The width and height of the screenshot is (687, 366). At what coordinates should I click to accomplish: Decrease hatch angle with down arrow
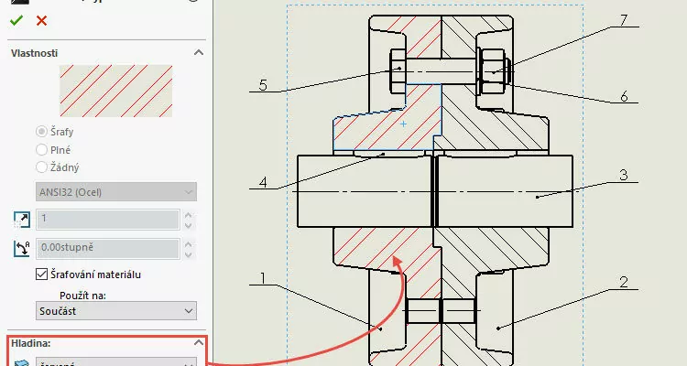[x=189, y=254]
